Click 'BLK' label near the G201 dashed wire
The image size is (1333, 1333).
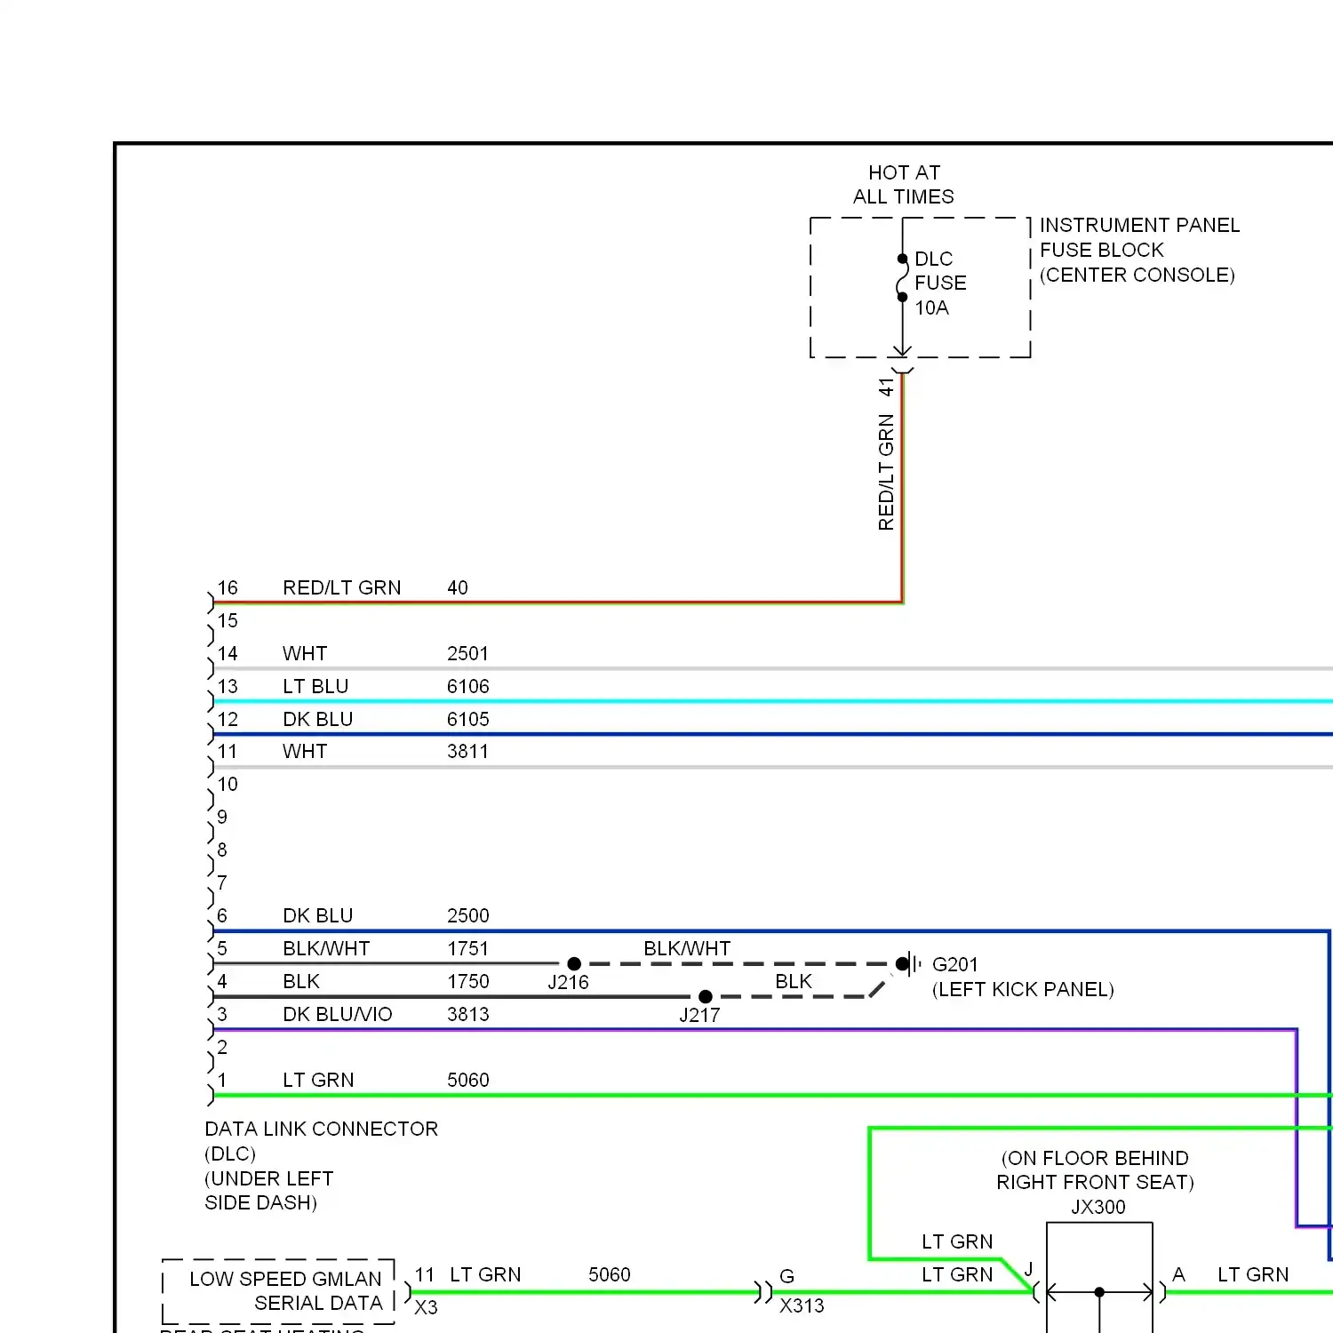pos(794,981)
